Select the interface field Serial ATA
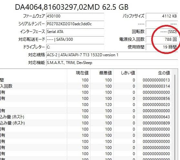The image size is (180, 160). pos(75,32)
